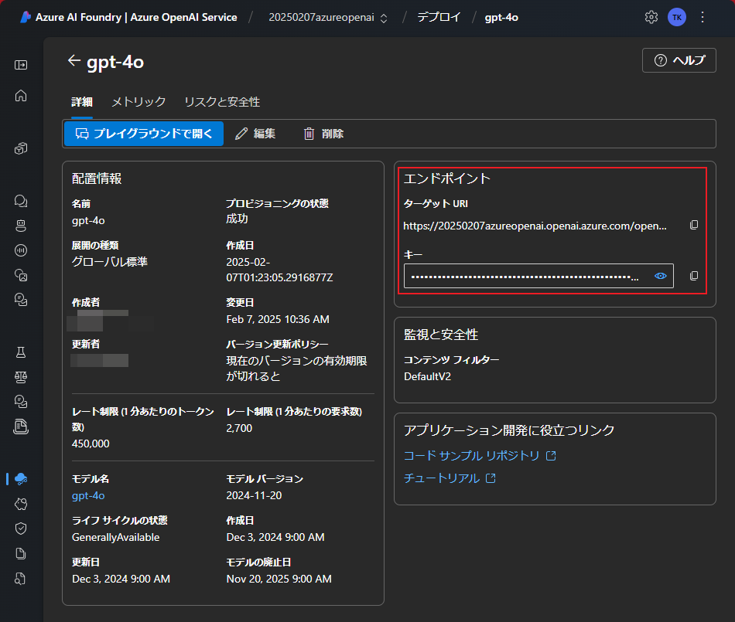Open the Evaluation scales icon

21,376
